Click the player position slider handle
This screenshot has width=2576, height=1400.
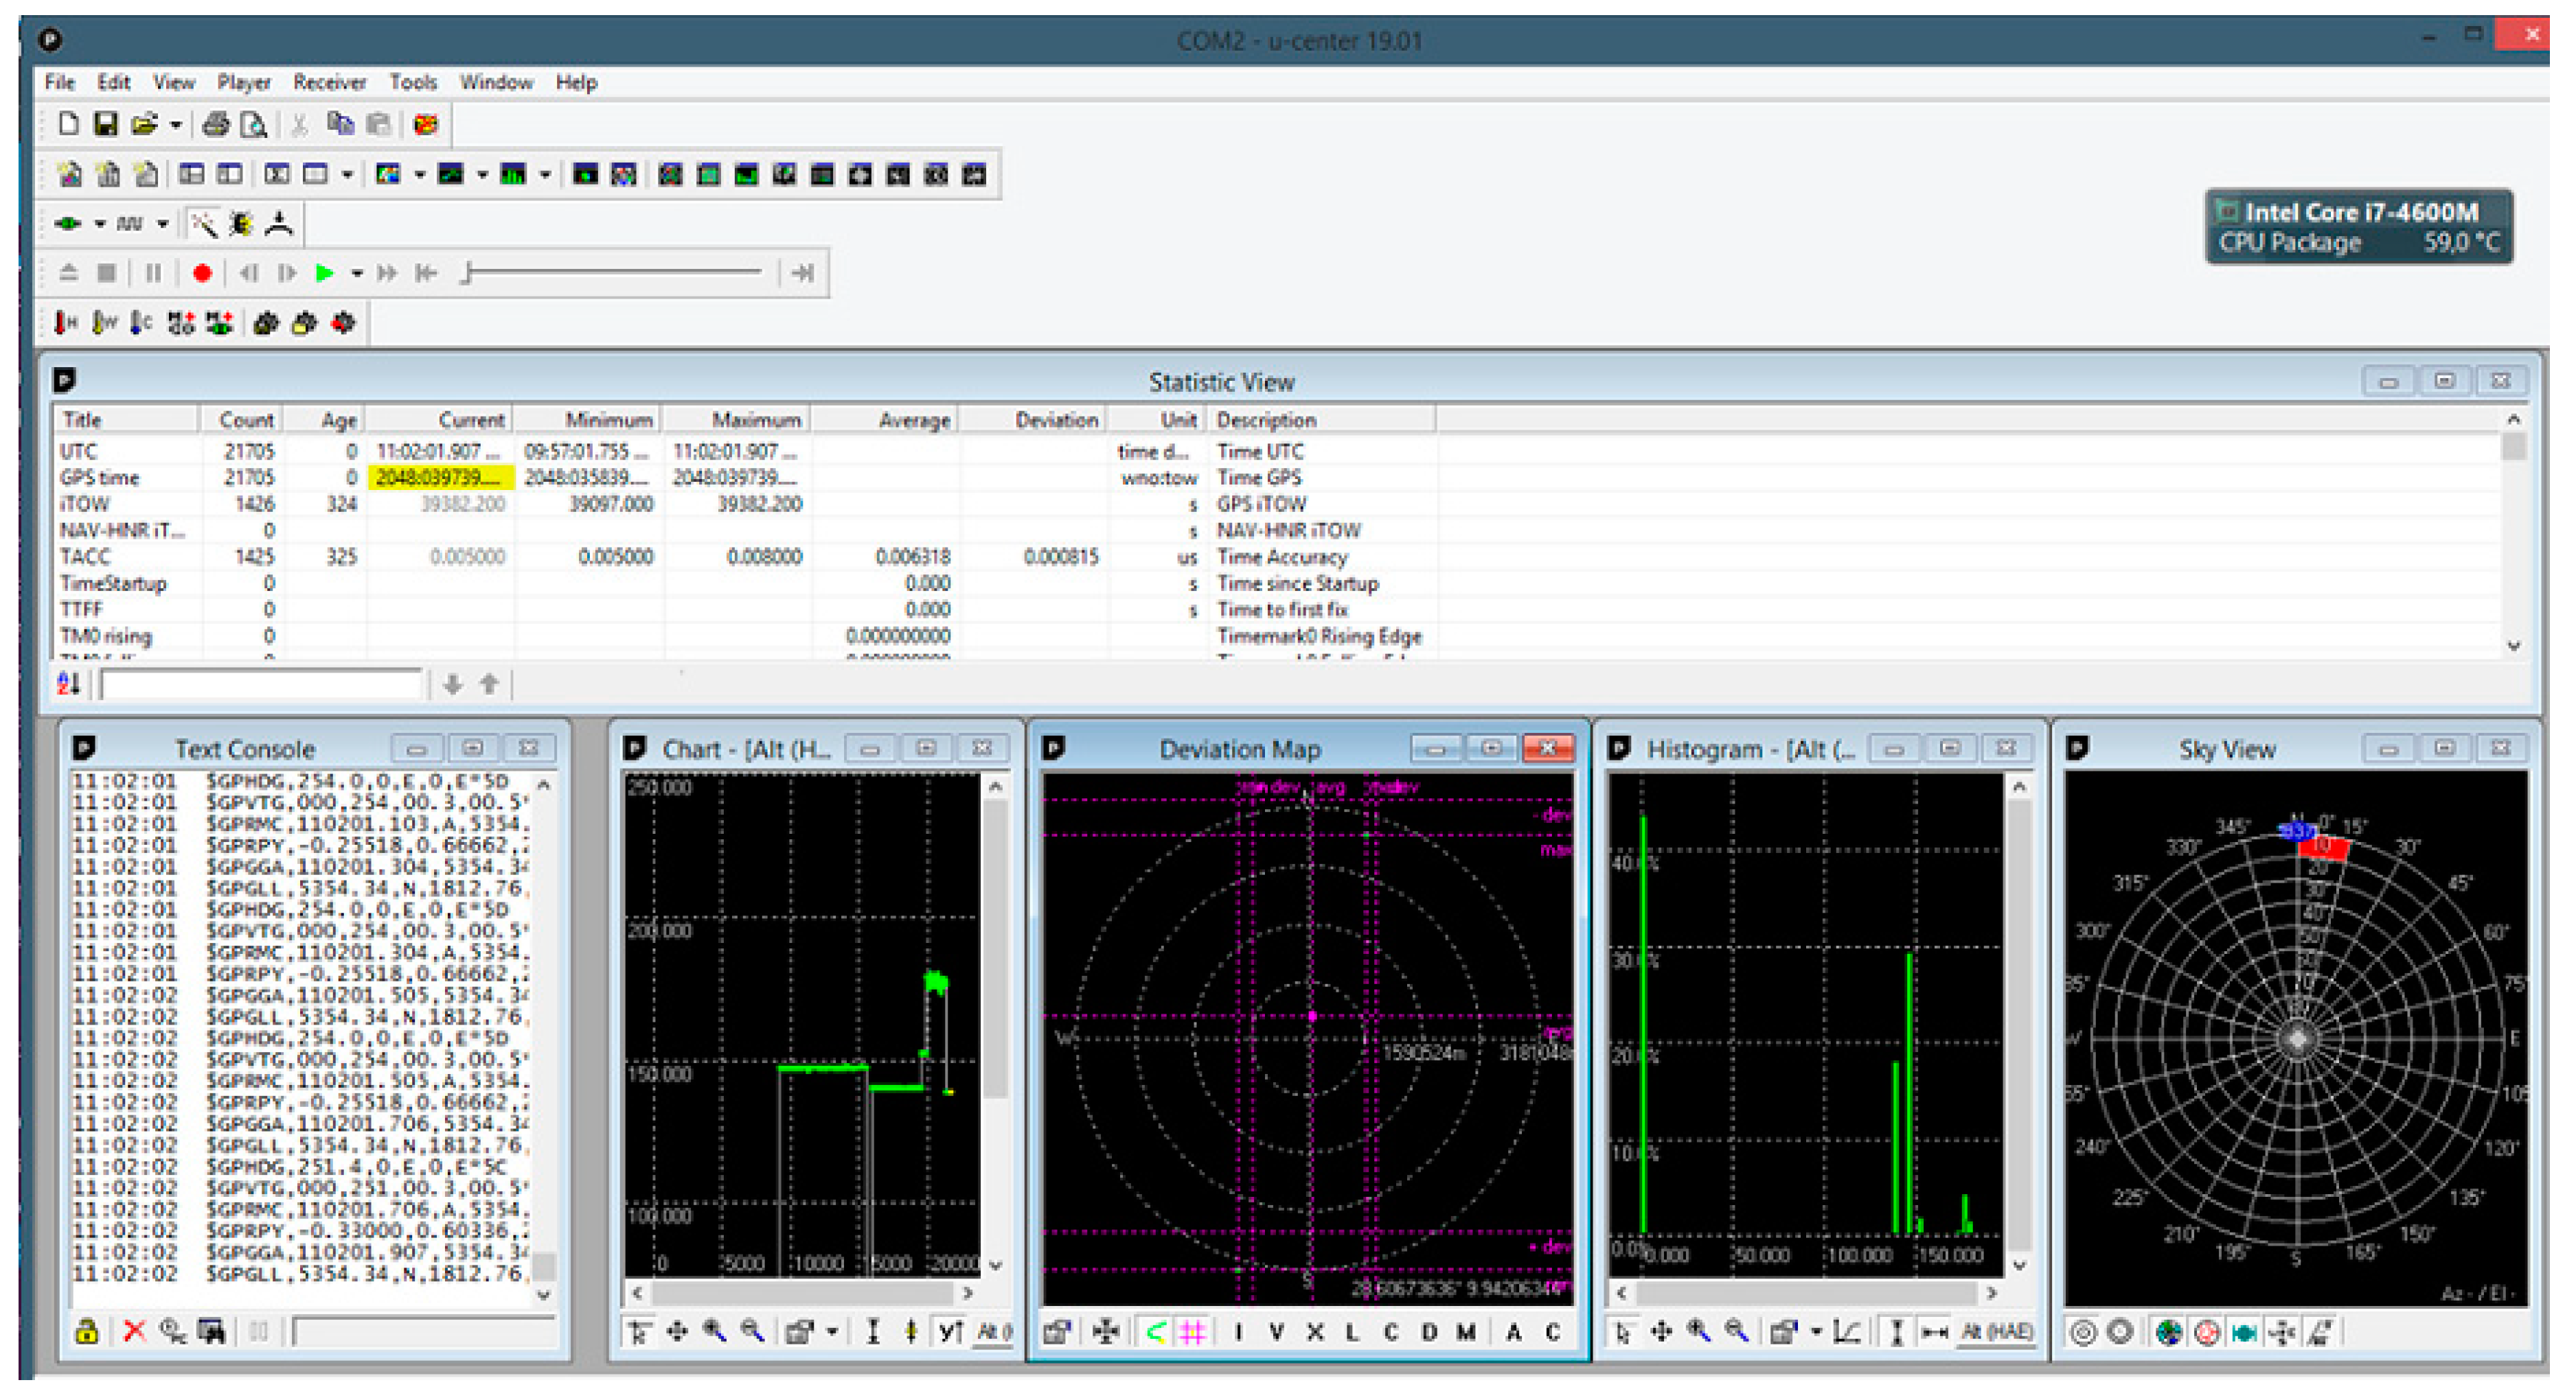466,273
